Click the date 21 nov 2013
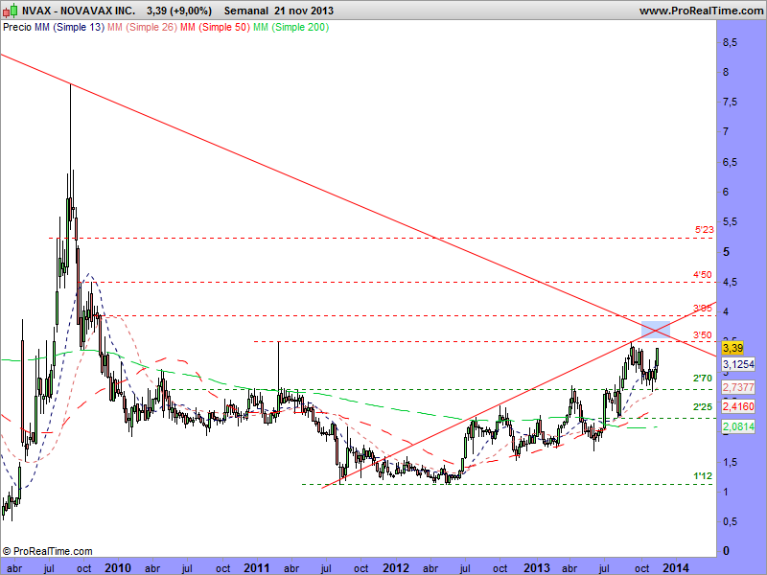Viewport: 767px width, 575px height. click(304, 11)
